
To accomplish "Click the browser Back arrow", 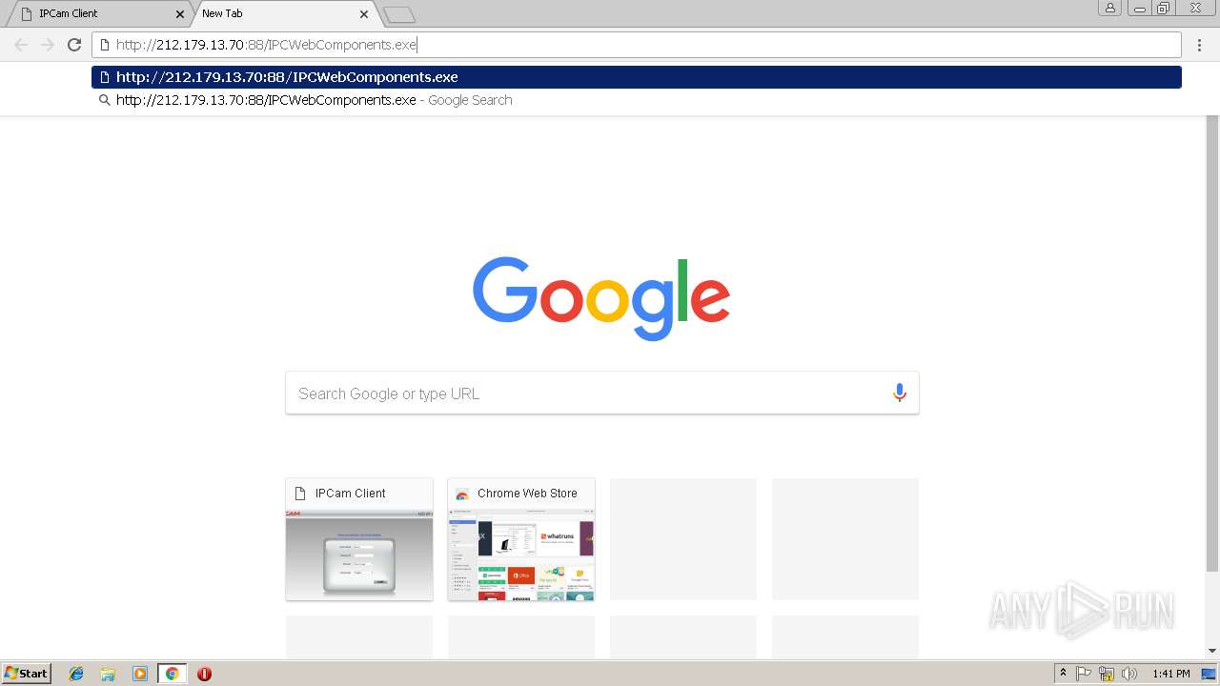I will tap(21, 45).
